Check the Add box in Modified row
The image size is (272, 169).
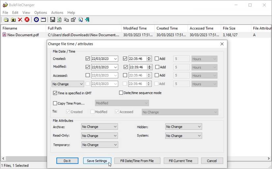click(x=157, y=67)
